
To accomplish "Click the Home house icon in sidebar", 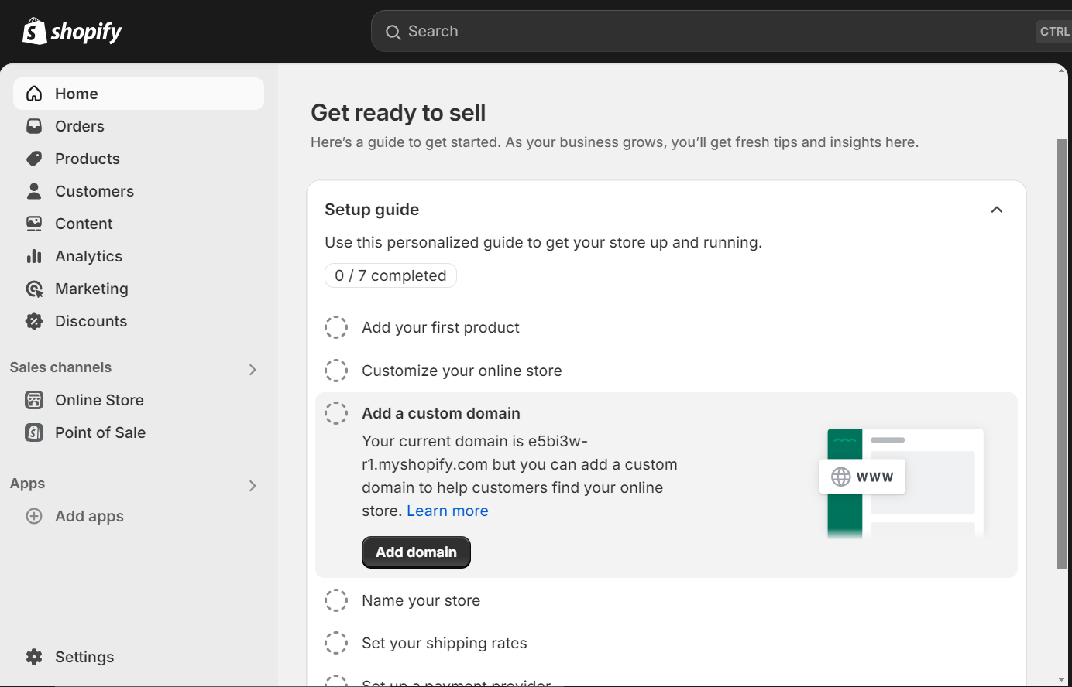I will (34, 94).
